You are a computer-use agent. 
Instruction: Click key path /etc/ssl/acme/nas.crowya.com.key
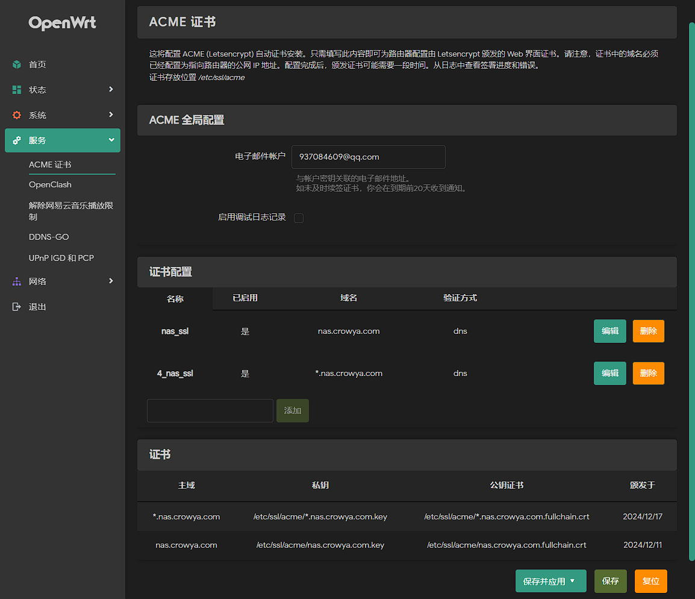320,545
